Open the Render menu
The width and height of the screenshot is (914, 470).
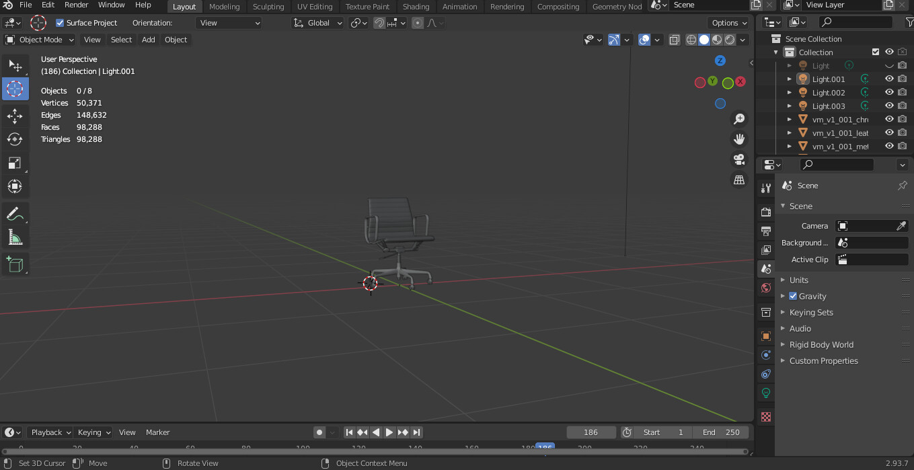pyautogui.click(x=76, y=5)
